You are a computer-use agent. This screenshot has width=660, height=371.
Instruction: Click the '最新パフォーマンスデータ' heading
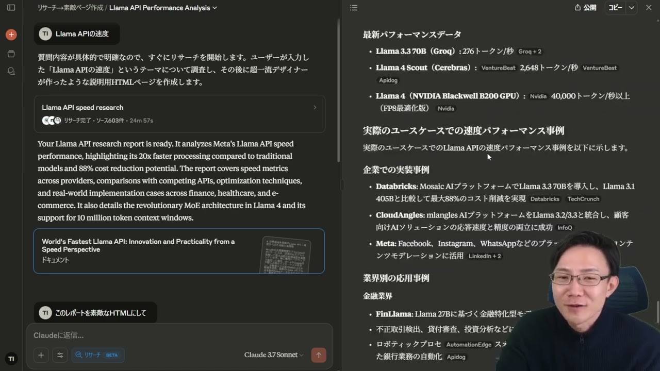coord(412,35)
